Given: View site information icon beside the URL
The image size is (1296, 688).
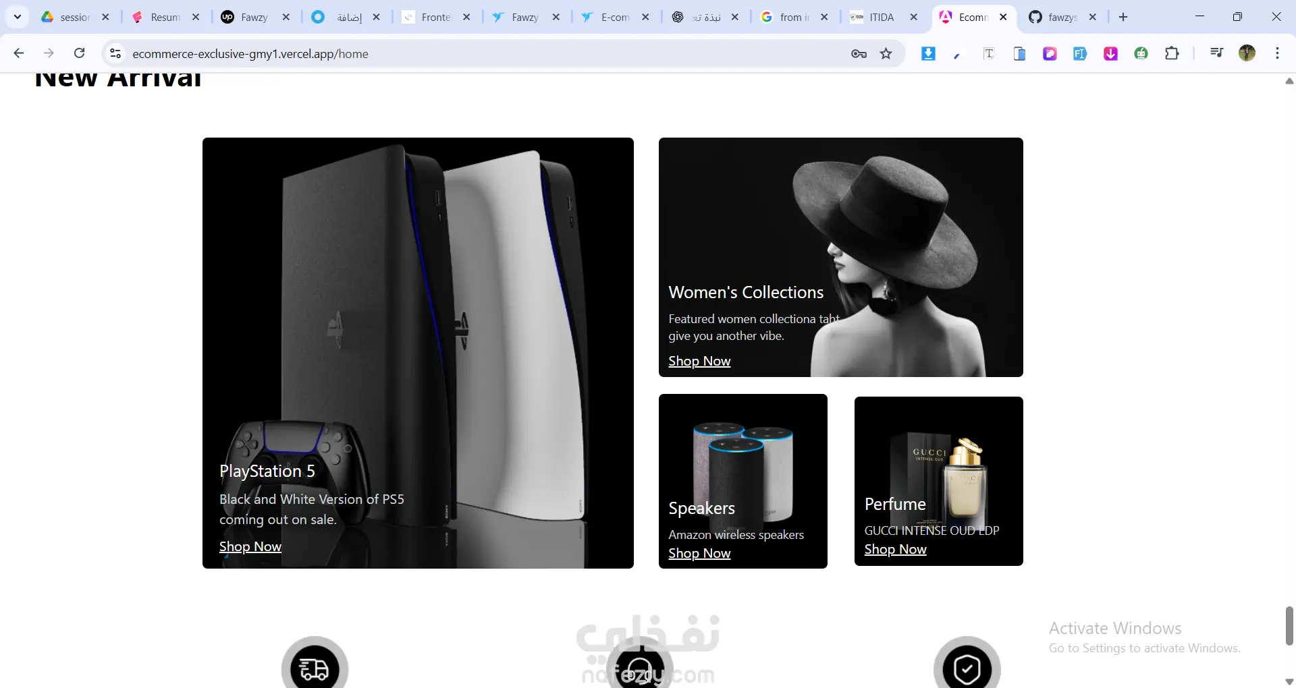Looking at the screenshot, I should coord(115,53).
